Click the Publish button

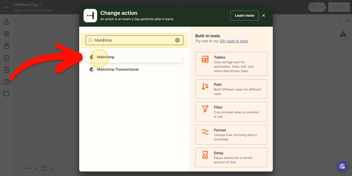(x=339, y=7)
